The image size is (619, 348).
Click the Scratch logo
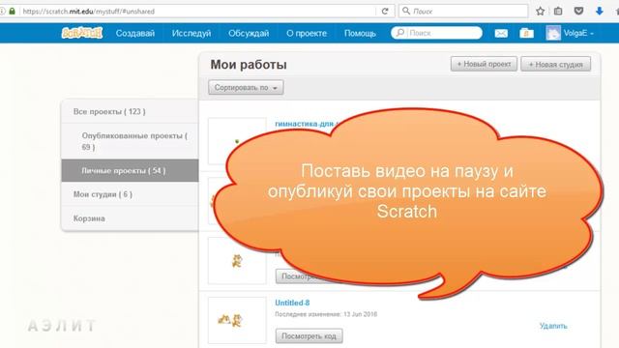(82, 33)
